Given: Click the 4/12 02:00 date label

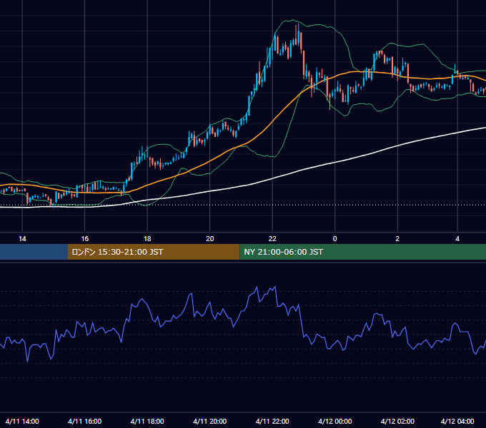Looking at the screenshot, I should pos(397,421).
